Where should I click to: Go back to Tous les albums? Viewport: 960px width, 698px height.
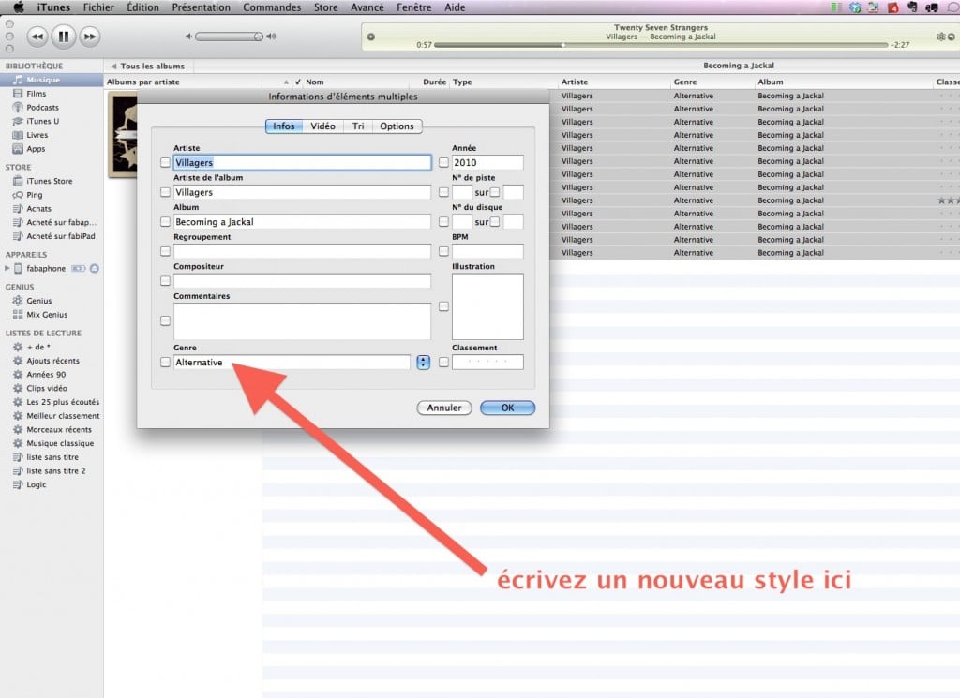point(147,67)
